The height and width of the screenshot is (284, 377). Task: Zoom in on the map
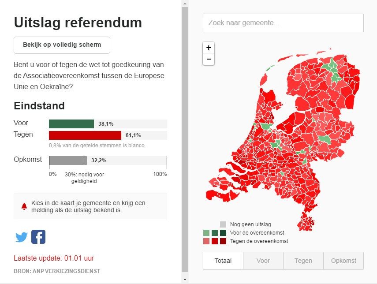(209, 48)
